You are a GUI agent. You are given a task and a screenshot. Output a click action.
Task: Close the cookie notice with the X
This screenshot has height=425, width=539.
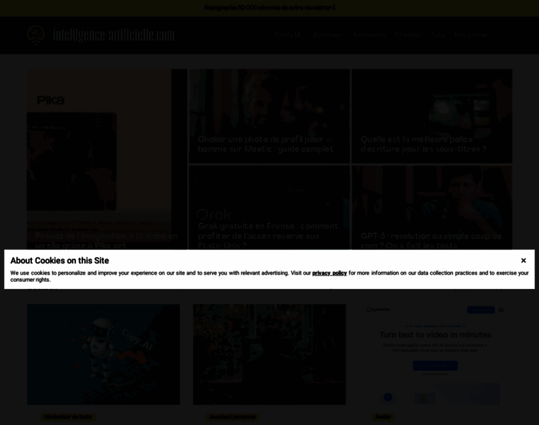[x=523, y=261]
